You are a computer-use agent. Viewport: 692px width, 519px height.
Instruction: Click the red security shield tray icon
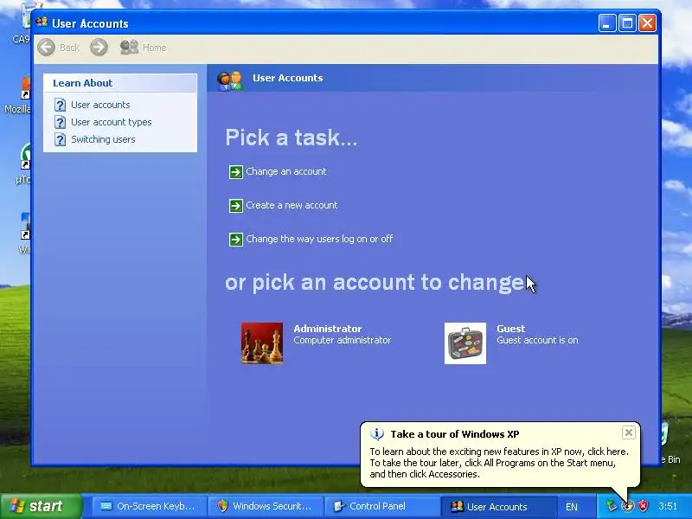[x=644, y=506]
